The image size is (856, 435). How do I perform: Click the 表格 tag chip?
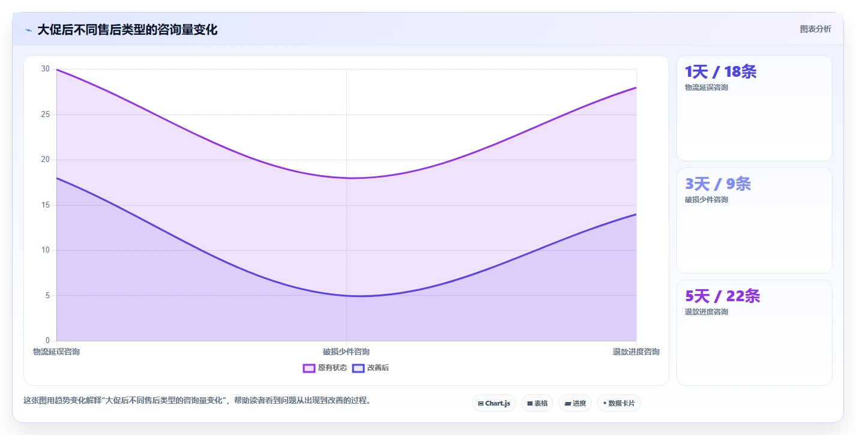(x=537, y=403)
